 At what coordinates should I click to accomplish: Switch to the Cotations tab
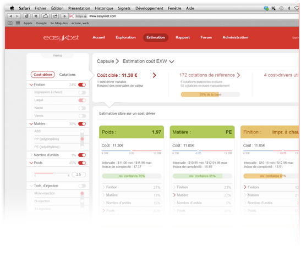(x=67, y=75)
